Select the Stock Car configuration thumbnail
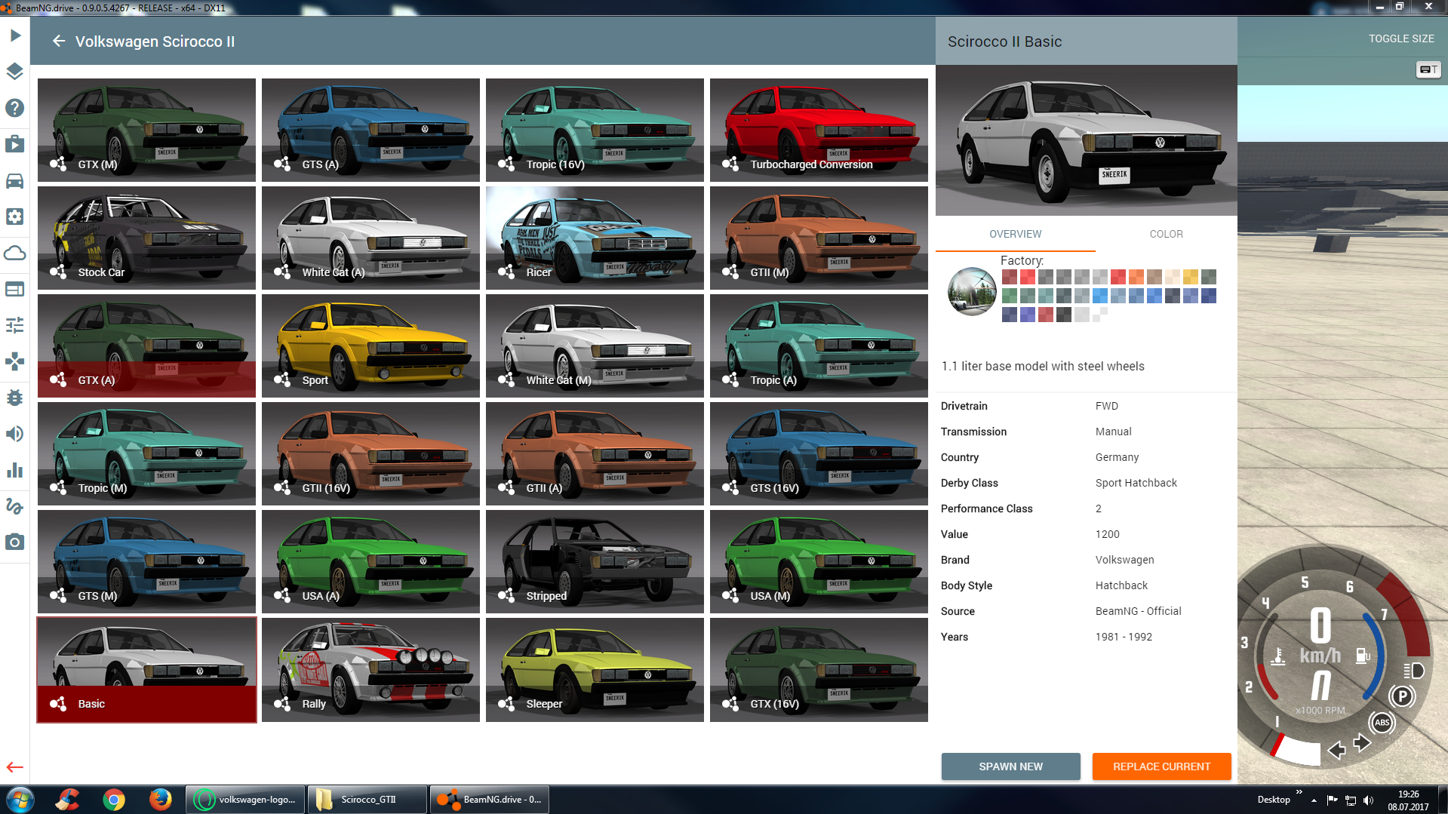This screenshot has height=814, width=1448. pyautogui.click(x=146, y=238)
